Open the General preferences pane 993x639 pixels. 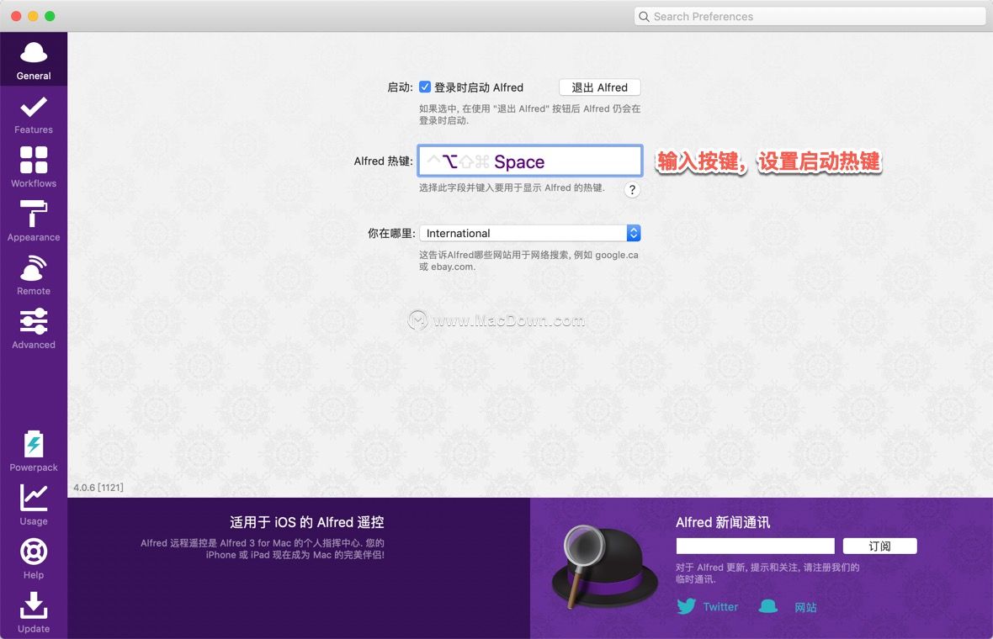click(34, 60)
